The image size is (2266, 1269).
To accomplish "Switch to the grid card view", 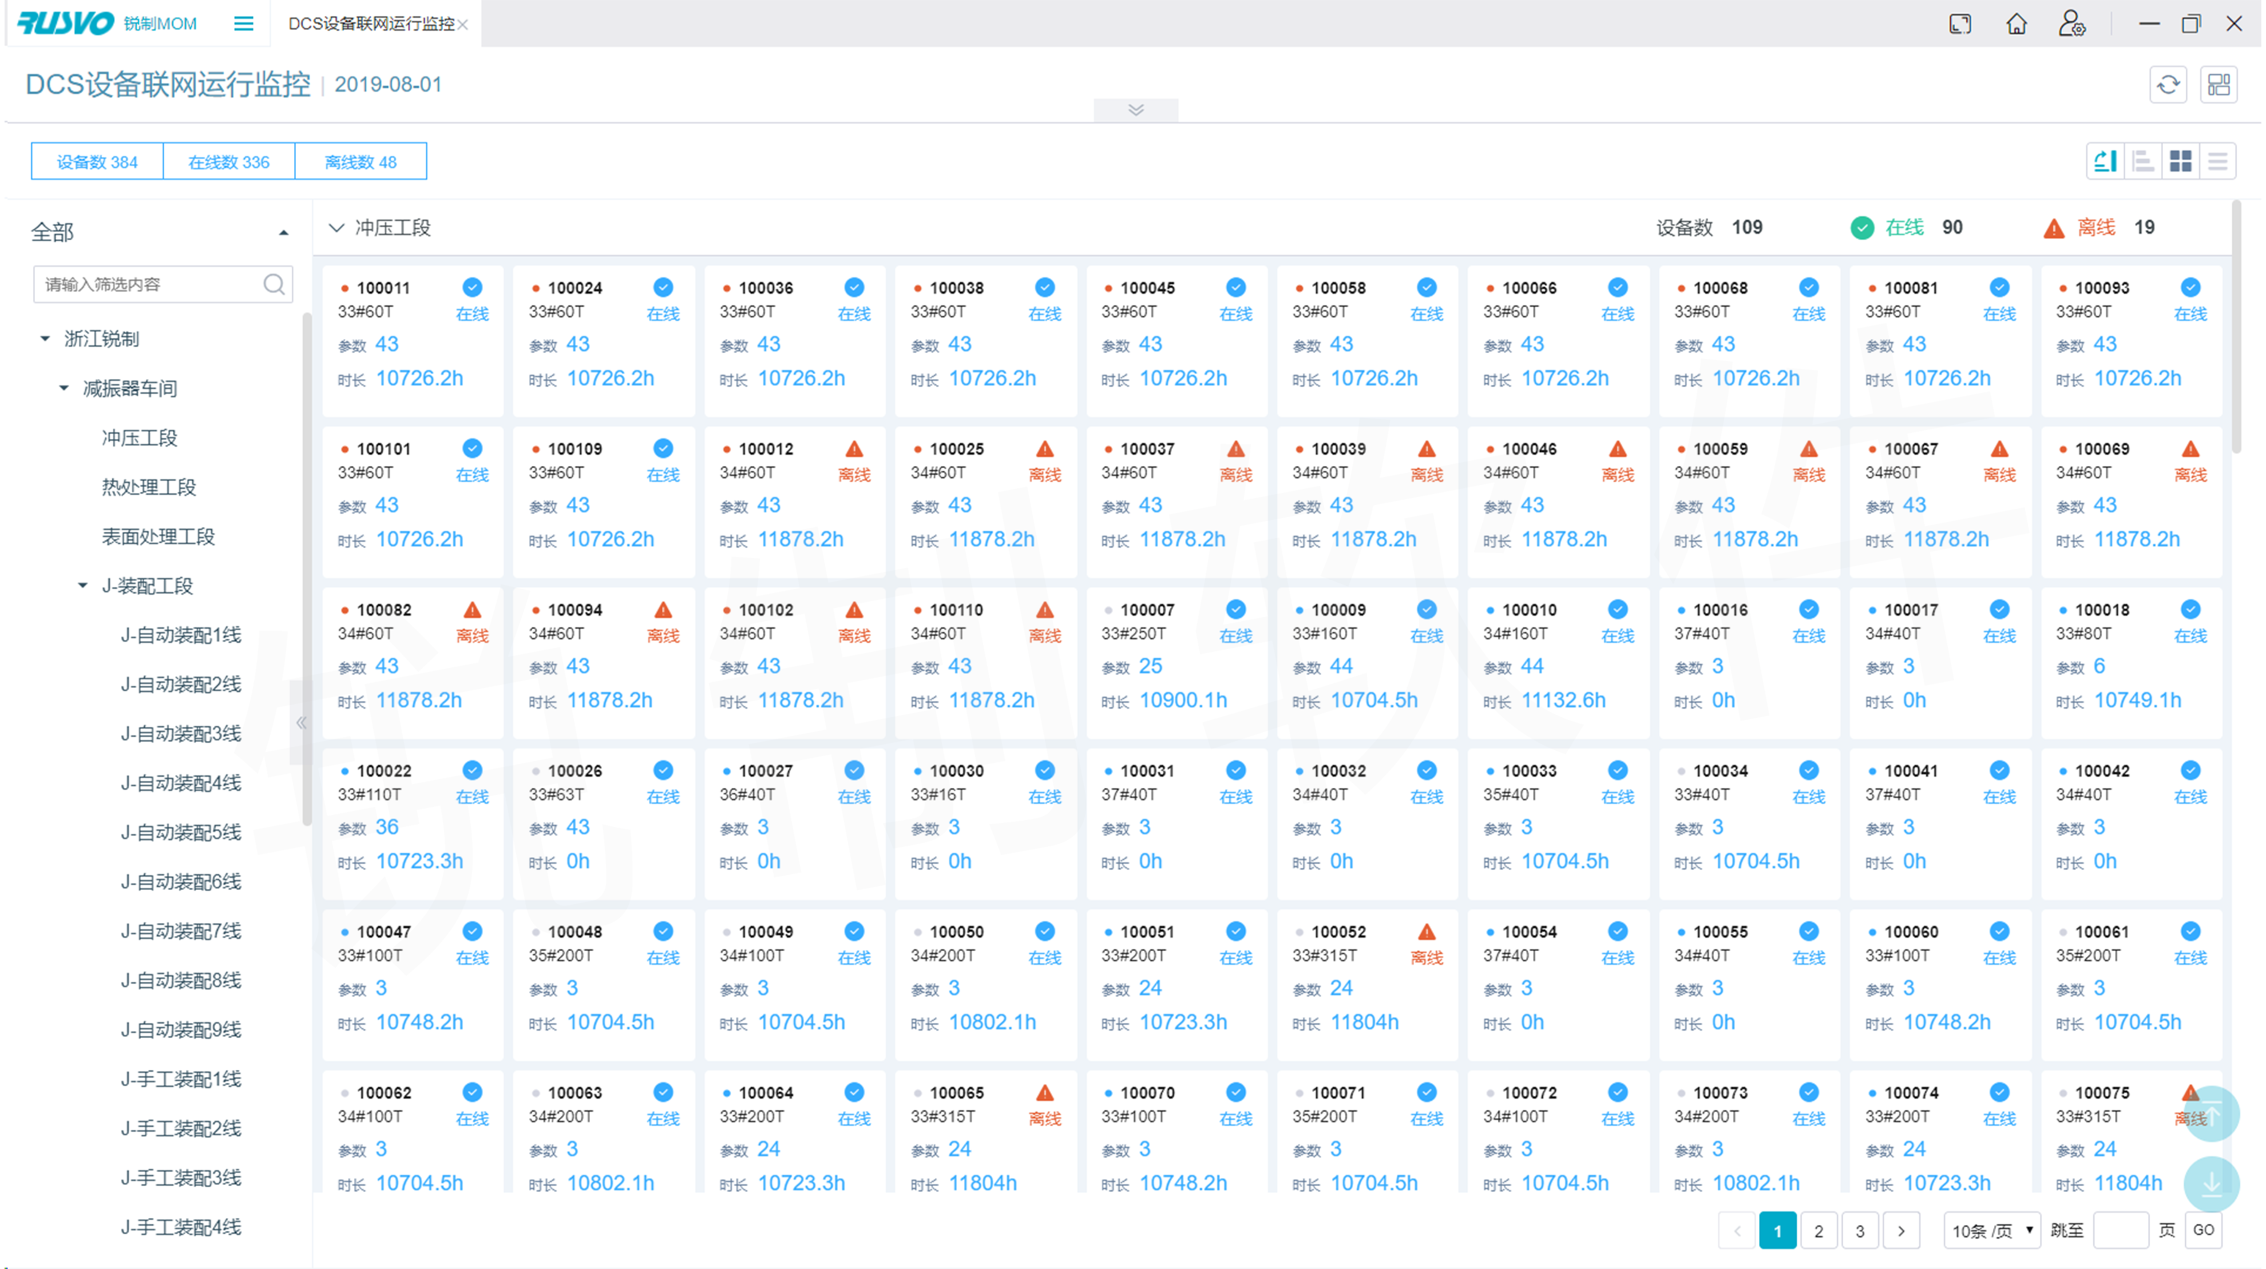I will [2180, 161].
